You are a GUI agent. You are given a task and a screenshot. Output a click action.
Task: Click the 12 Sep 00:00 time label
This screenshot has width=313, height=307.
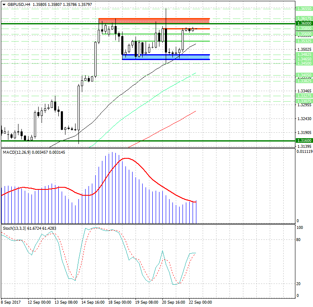pyautogui.click(x=39, y=302)
